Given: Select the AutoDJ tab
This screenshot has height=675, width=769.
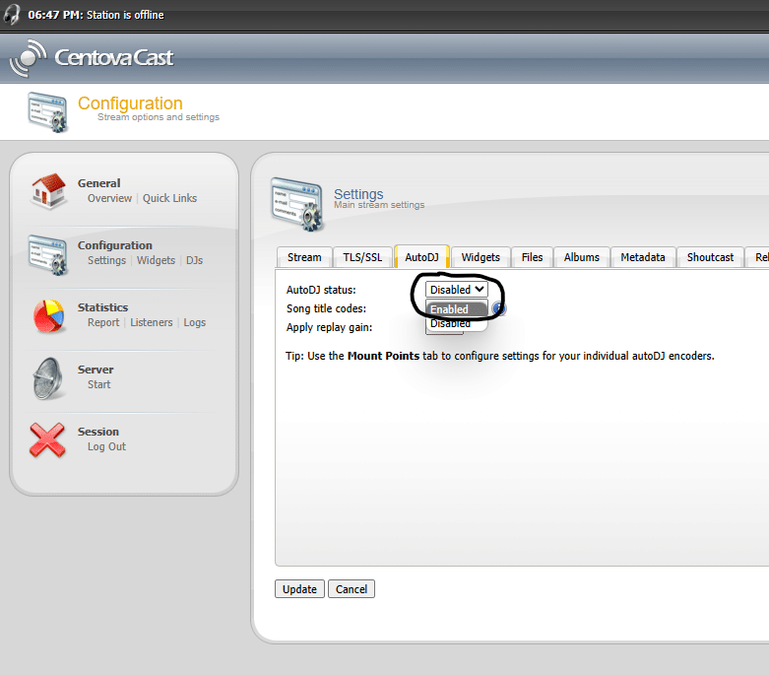Looking at the screenshot, I should click(x=421, y=257).
